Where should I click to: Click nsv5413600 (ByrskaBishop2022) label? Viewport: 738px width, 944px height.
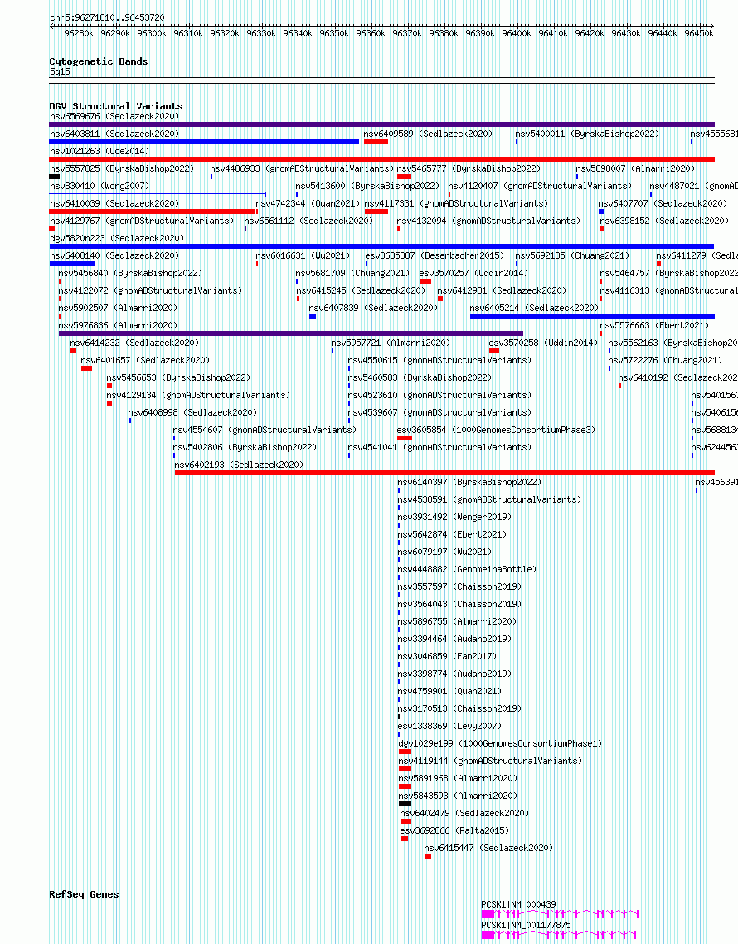(x=367, y=186)
